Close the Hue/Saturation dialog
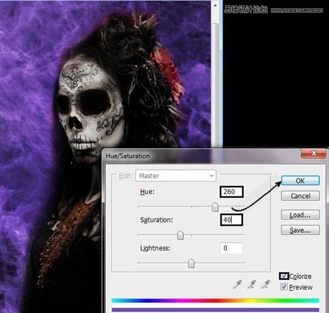This screenshot has width=329, height=313. click(313, 153)
